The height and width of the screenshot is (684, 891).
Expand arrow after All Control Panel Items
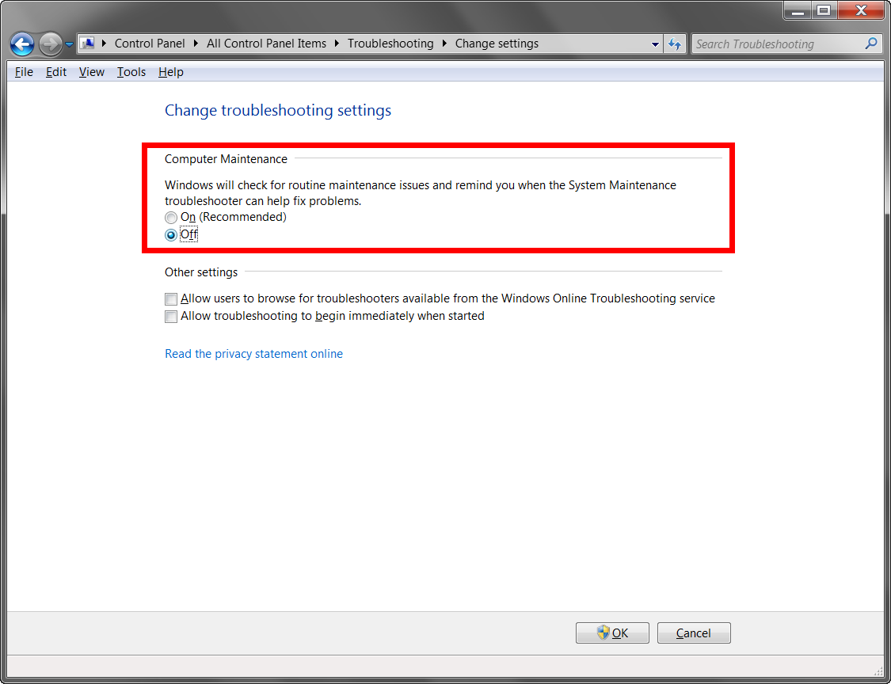pyautogui.click(x=337, y=44)
